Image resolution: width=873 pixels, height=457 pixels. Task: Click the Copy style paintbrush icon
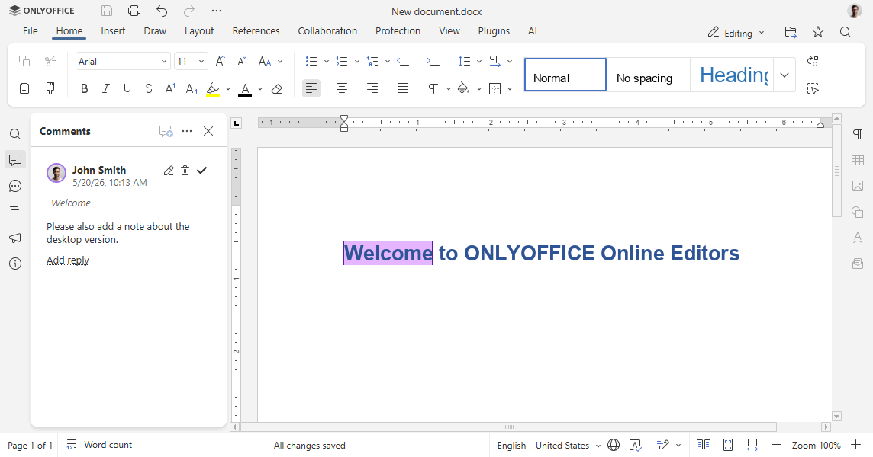coord(50,88)
